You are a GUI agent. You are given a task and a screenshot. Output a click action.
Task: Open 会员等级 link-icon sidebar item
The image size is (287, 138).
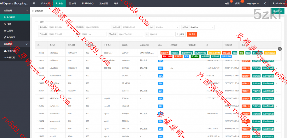11,37
